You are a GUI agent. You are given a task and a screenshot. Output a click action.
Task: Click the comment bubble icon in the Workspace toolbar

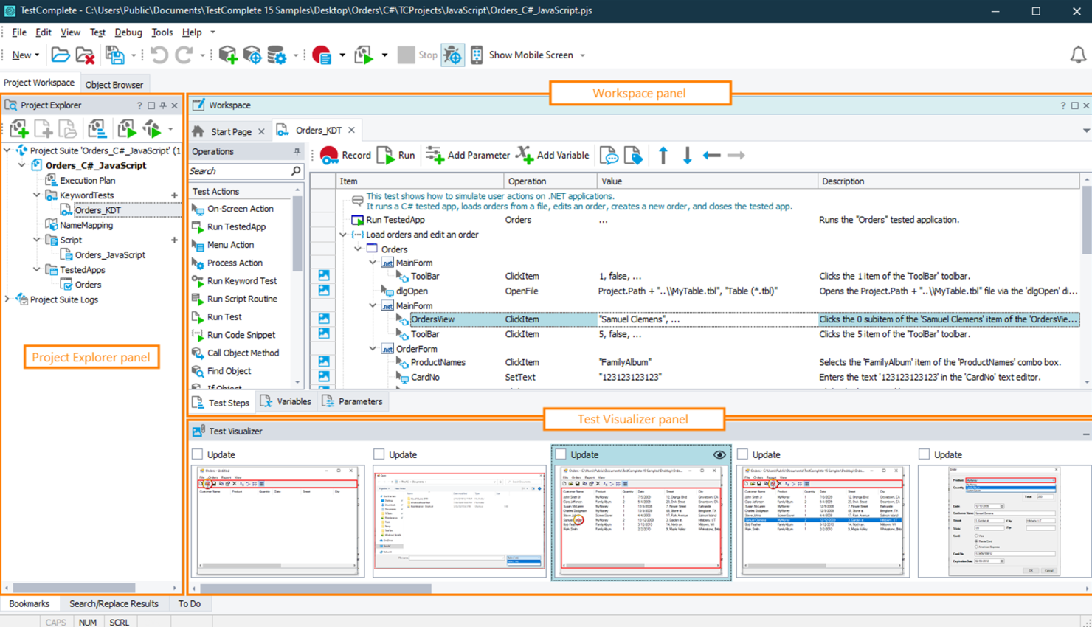[x=609, y=156]
